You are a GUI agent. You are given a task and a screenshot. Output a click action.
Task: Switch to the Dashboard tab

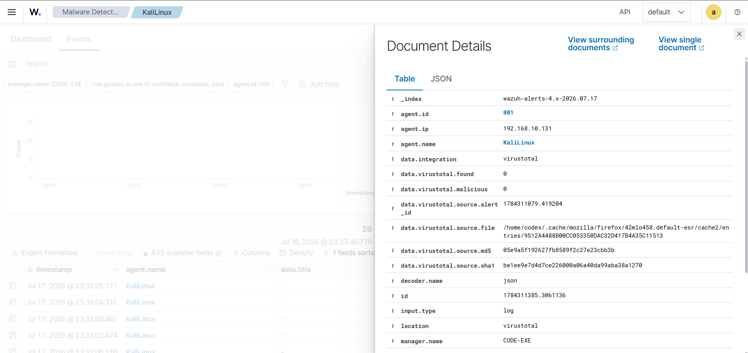tap(31, 39)
